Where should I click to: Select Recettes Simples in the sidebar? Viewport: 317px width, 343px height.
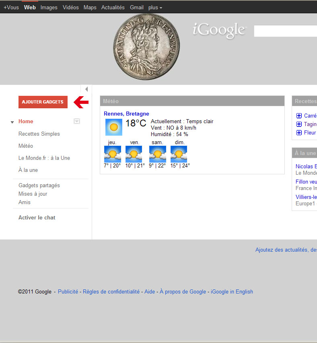pyautogui.click(x=39, y=134)
